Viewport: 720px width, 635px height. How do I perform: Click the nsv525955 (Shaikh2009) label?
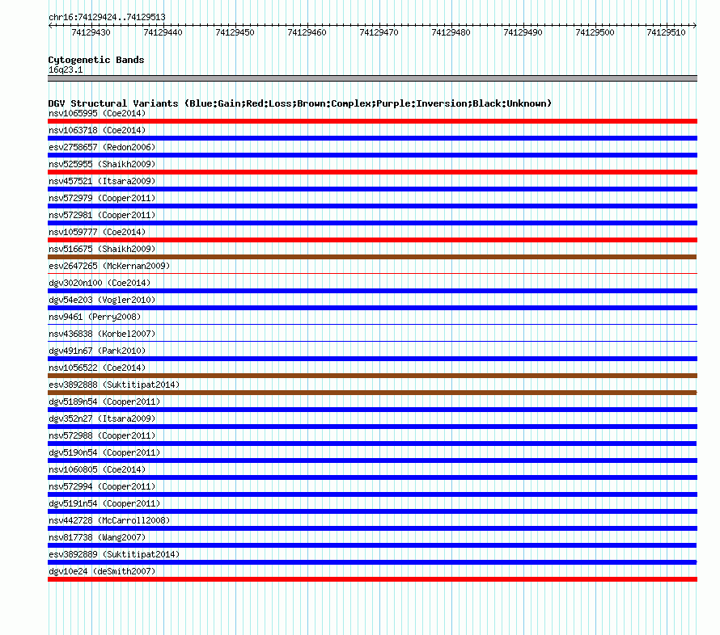[102, 164]
